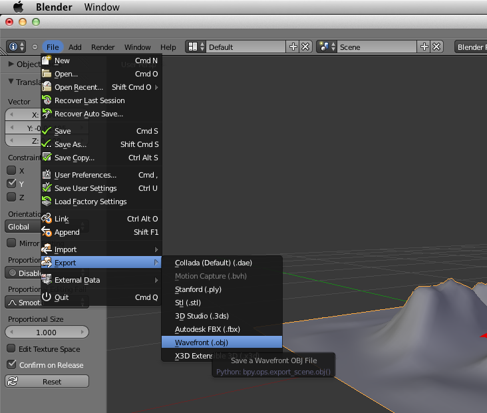Click the Quit power icon
This screenshot has width=487, height=413.
tap(47, 297)
